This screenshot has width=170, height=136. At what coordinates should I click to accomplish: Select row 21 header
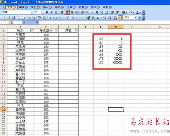click(3, 110)
